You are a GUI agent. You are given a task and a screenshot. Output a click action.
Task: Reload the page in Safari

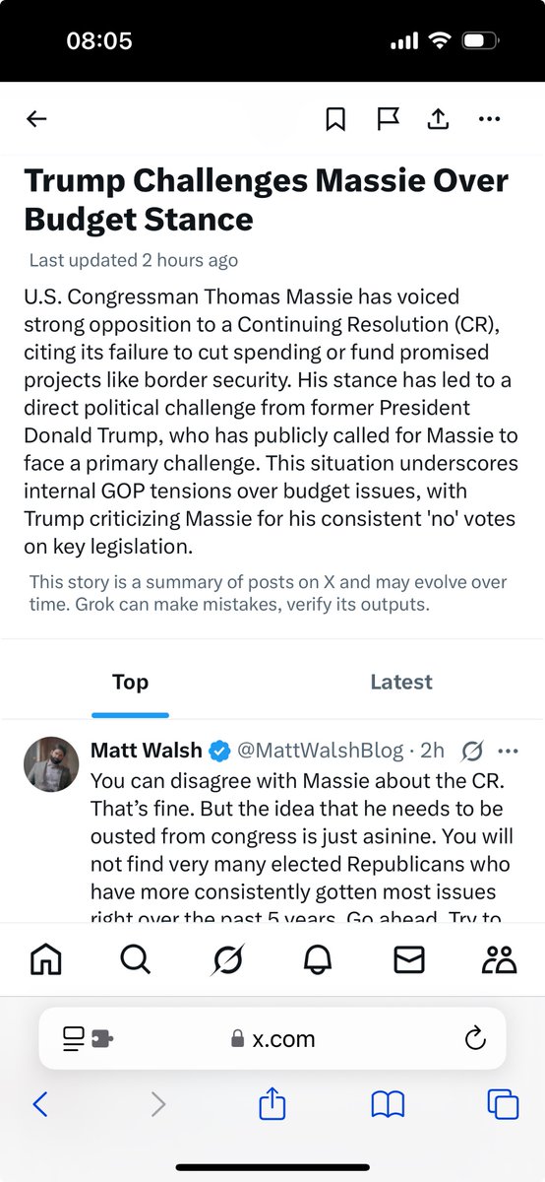[x=474, y=1038]
